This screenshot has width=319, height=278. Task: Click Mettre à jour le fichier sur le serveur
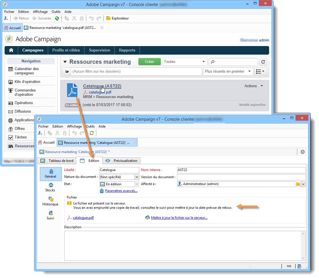click(x=179, y=218)
